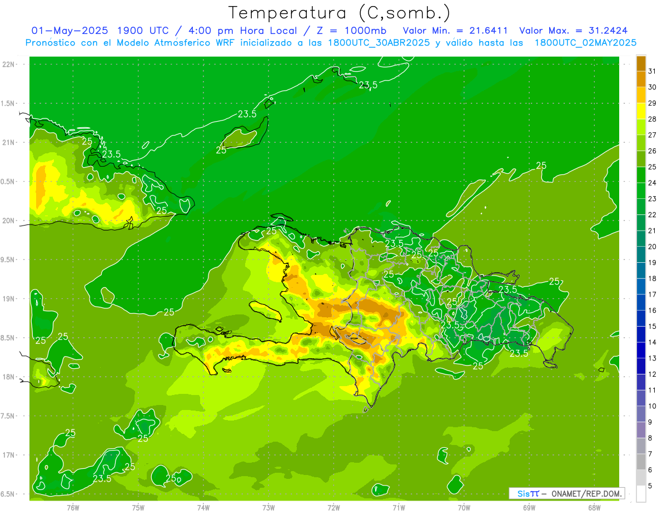
Task: Click the '70W' longitude axis label
Action: click(x=464, y=507)
